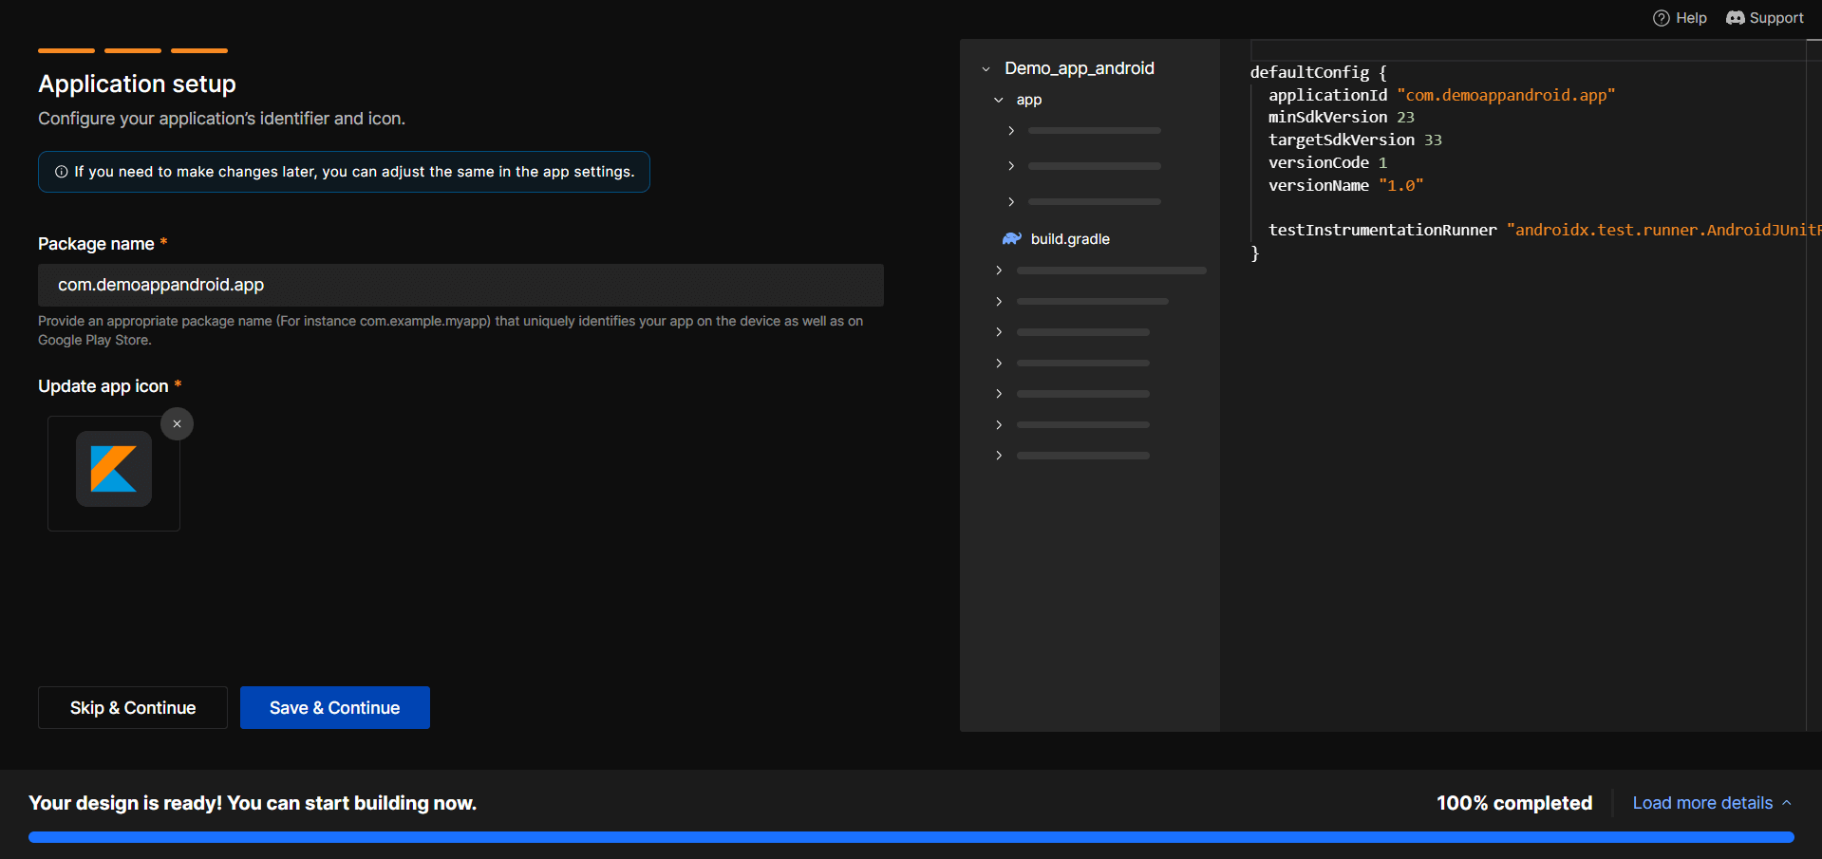Click the Save & Continue button
Screen dimensions: 1822x859
point(334,708)
